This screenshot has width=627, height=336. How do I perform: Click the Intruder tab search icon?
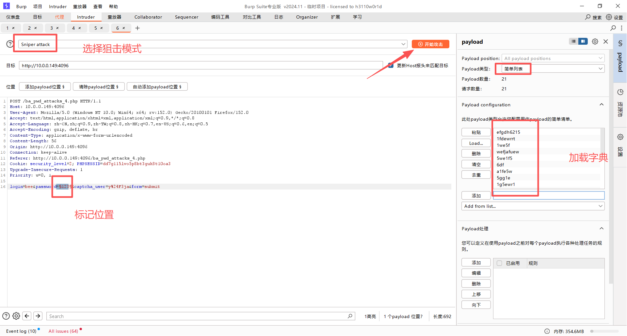coord(613,28)
